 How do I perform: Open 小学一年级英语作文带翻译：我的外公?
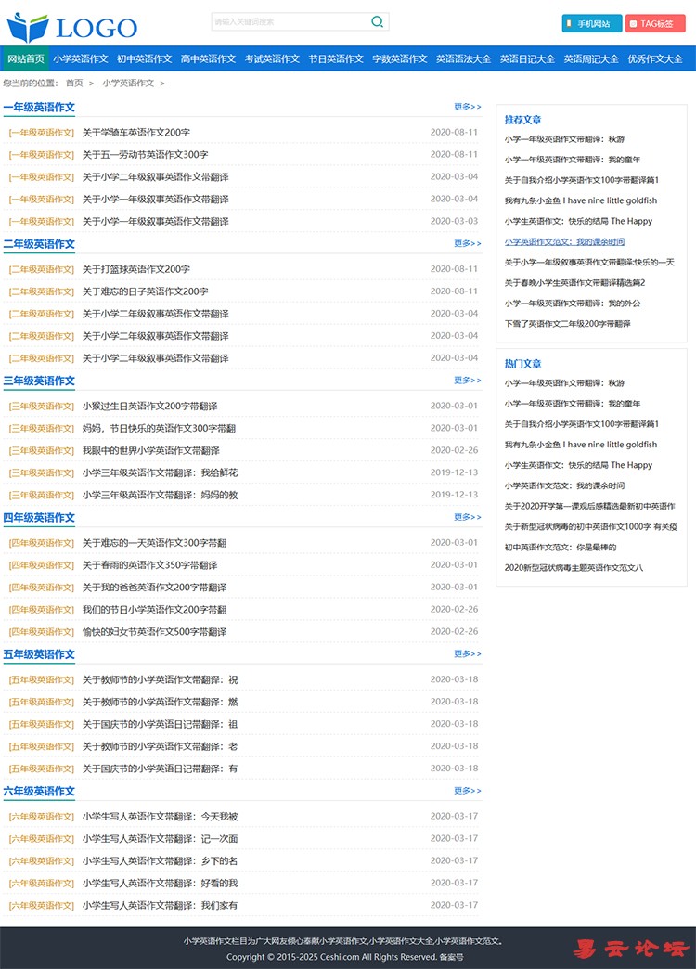click(x=573, y=304)
